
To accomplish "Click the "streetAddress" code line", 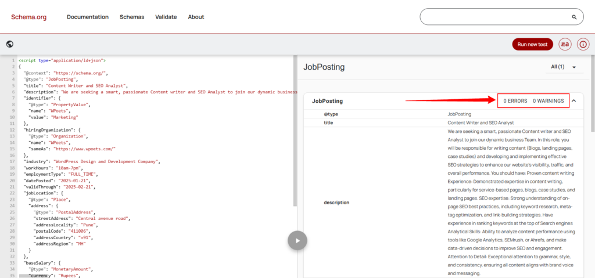I will [83, 218].
